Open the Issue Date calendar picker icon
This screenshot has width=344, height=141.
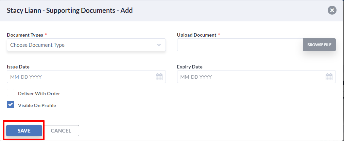tap(159, 77)
